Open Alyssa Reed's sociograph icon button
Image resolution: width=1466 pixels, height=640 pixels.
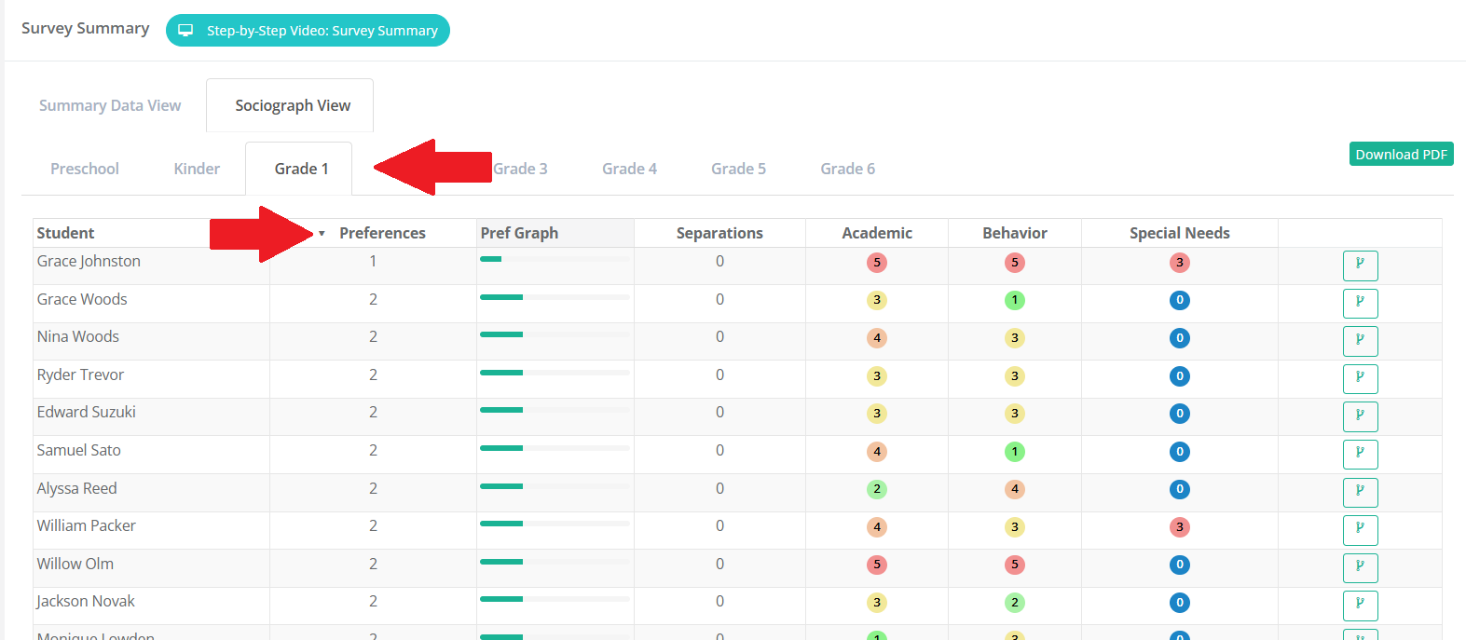[1360, 492]
